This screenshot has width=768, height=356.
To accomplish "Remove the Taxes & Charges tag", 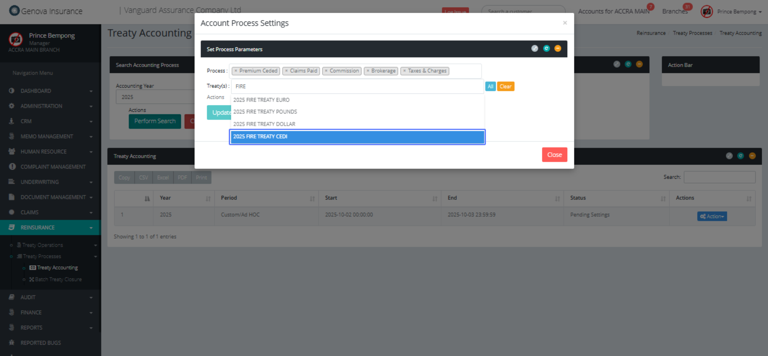I will click(x=404, y=71).
